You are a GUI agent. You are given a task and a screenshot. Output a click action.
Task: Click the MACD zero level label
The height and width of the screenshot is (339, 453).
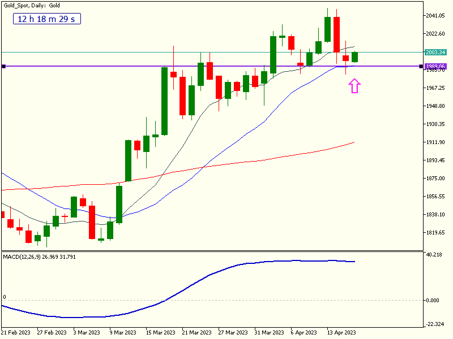coord(5,297)
